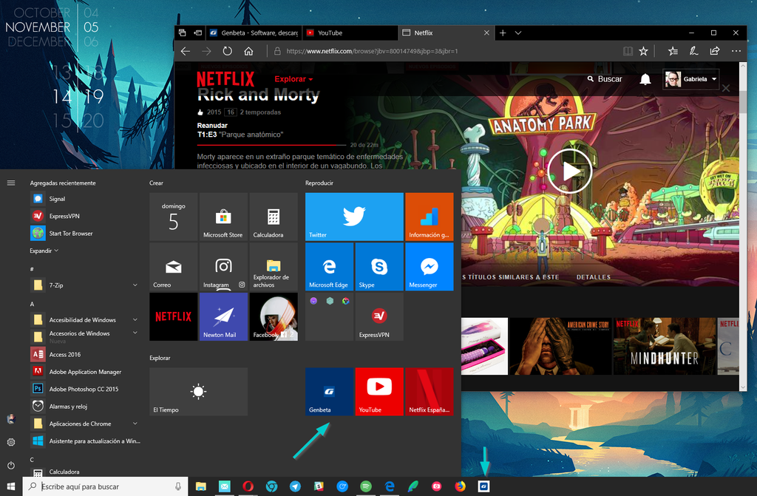Click the Edge add notes pen icon

click(693, 51)
